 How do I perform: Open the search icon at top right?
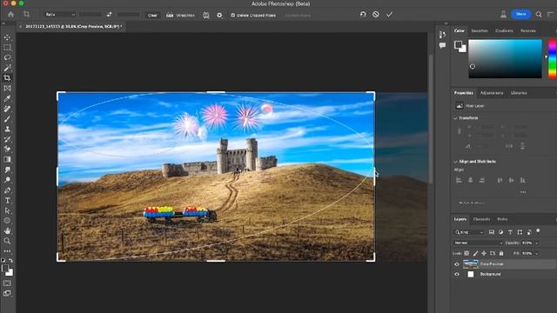pos(539,15)
